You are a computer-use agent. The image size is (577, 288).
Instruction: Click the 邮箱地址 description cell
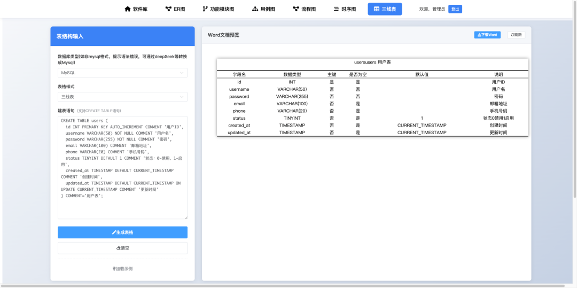(498, 104)
